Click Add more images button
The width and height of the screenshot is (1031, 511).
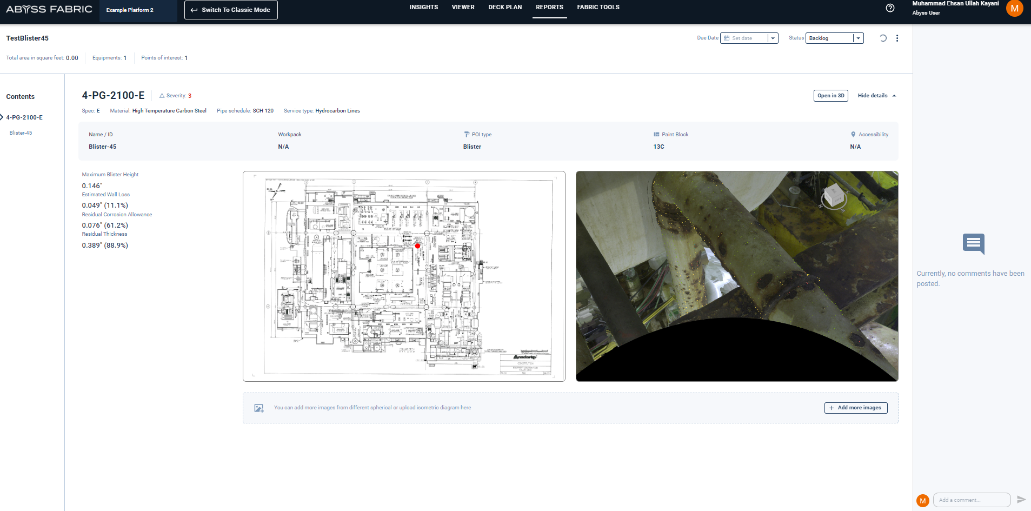tap(855, 408)
